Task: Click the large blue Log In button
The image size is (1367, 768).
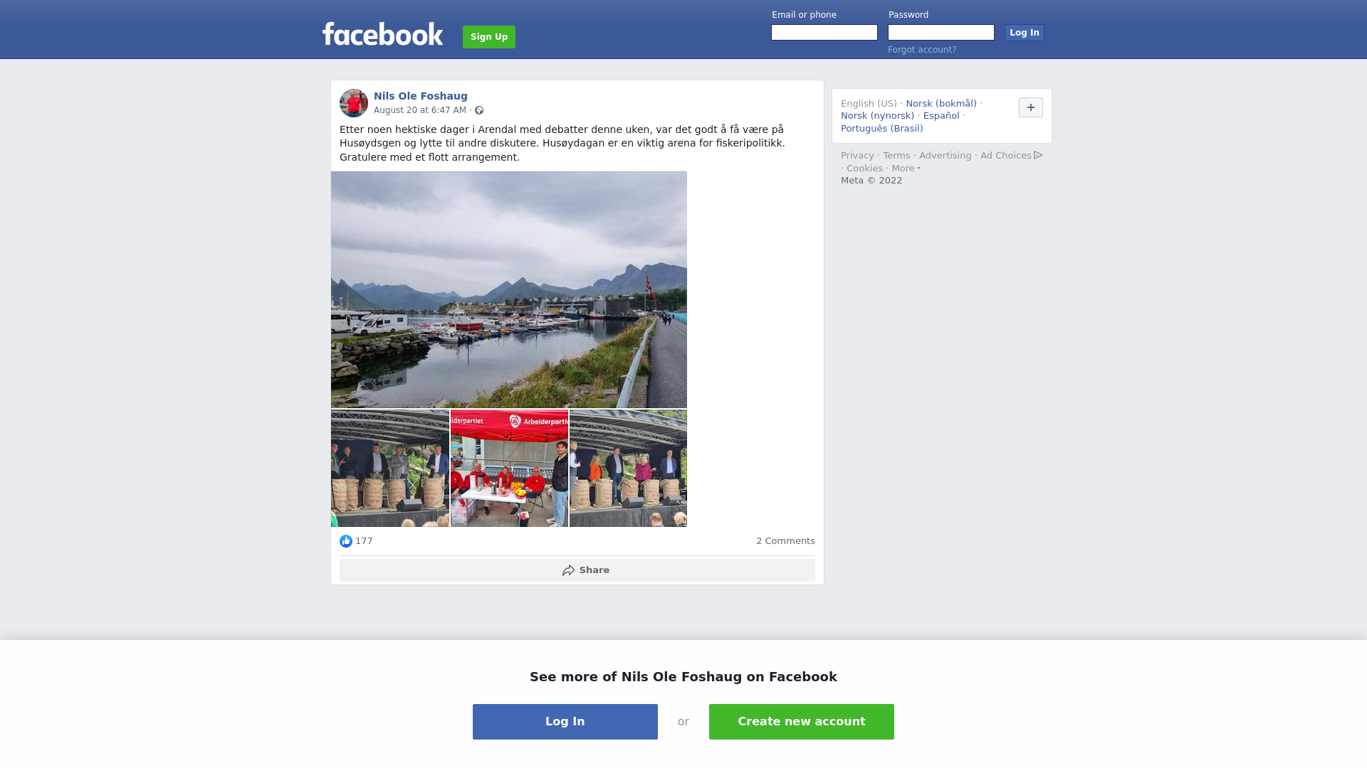Action: [x=565, y=722]
